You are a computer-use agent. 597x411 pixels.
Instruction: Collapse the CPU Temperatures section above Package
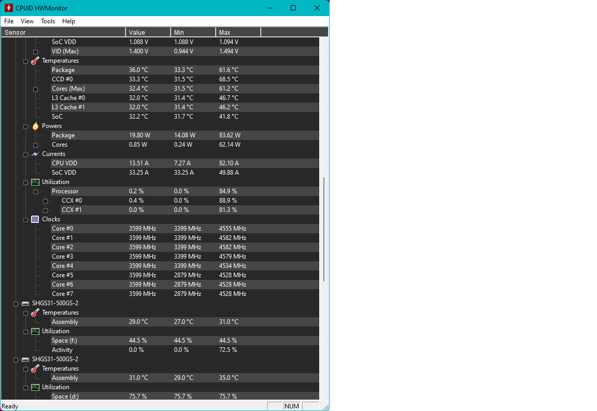pyautogui.click(x=25, y=61)
